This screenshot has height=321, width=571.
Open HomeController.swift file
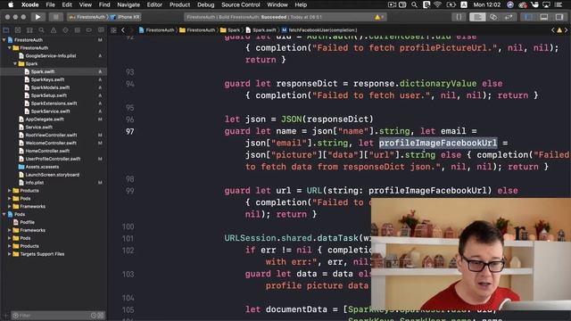(47, 151)
